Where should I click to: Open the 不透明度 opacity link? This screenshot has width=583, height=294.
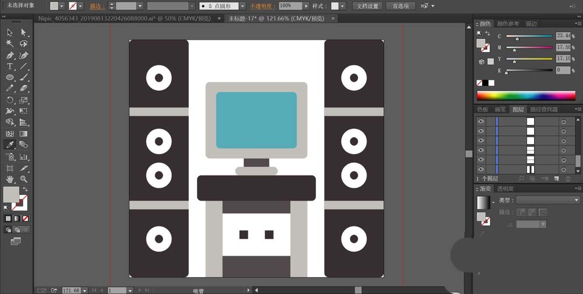click(x=262, y=6)
